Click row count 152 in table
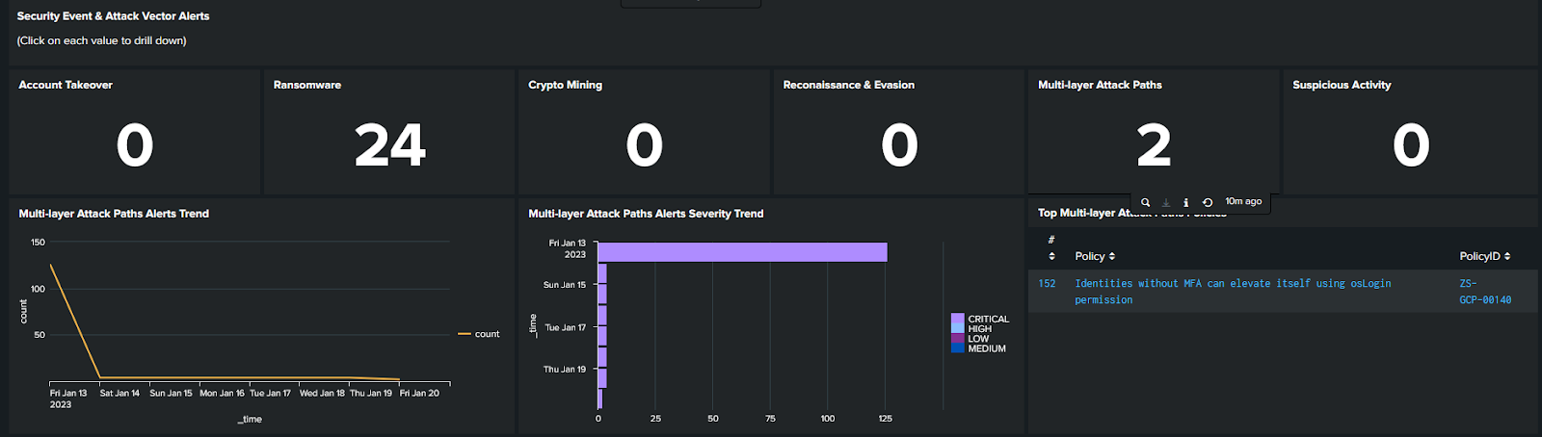 1047,284
